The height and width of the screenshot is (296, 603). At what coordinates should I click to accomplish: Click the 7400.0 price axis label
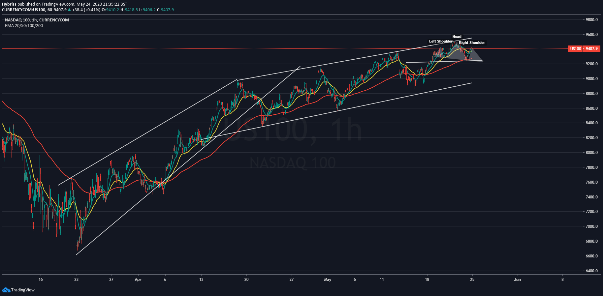tap(592, 197)
